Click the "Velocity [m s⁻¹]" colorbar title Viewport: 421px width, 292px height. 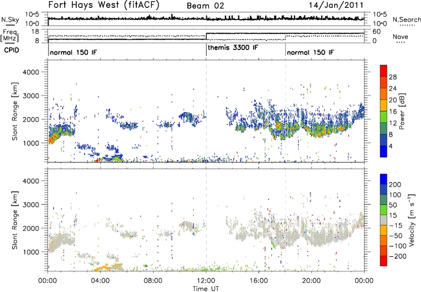pos(411,220)
